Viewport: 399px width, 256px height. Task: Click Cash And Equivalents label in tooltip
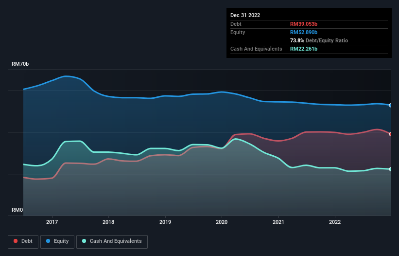click(256, 49)
